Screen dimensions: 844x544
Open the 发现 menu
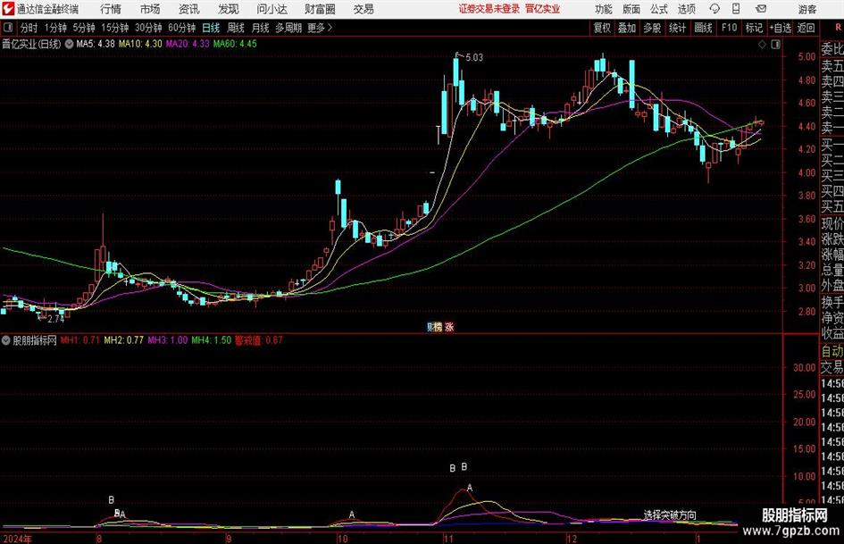coord(229,9)
